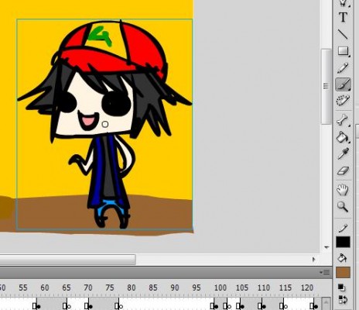
Task: Select the Eraser tool
Action: (343, 170)
